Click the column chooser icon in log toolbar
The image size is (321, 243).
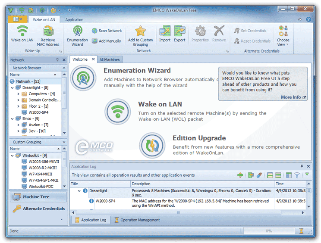pos(289,175)
